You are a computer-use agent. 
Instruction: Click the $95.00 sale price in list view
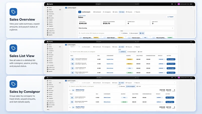click(x=138, y=59)
